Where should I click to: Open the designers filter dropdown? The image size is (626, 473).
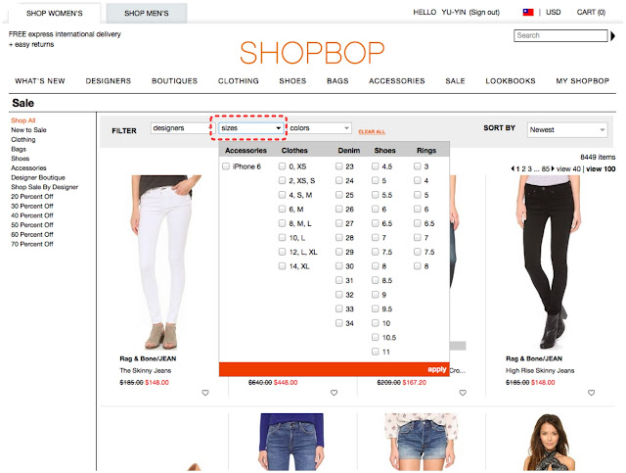click(x=180, y=128)
